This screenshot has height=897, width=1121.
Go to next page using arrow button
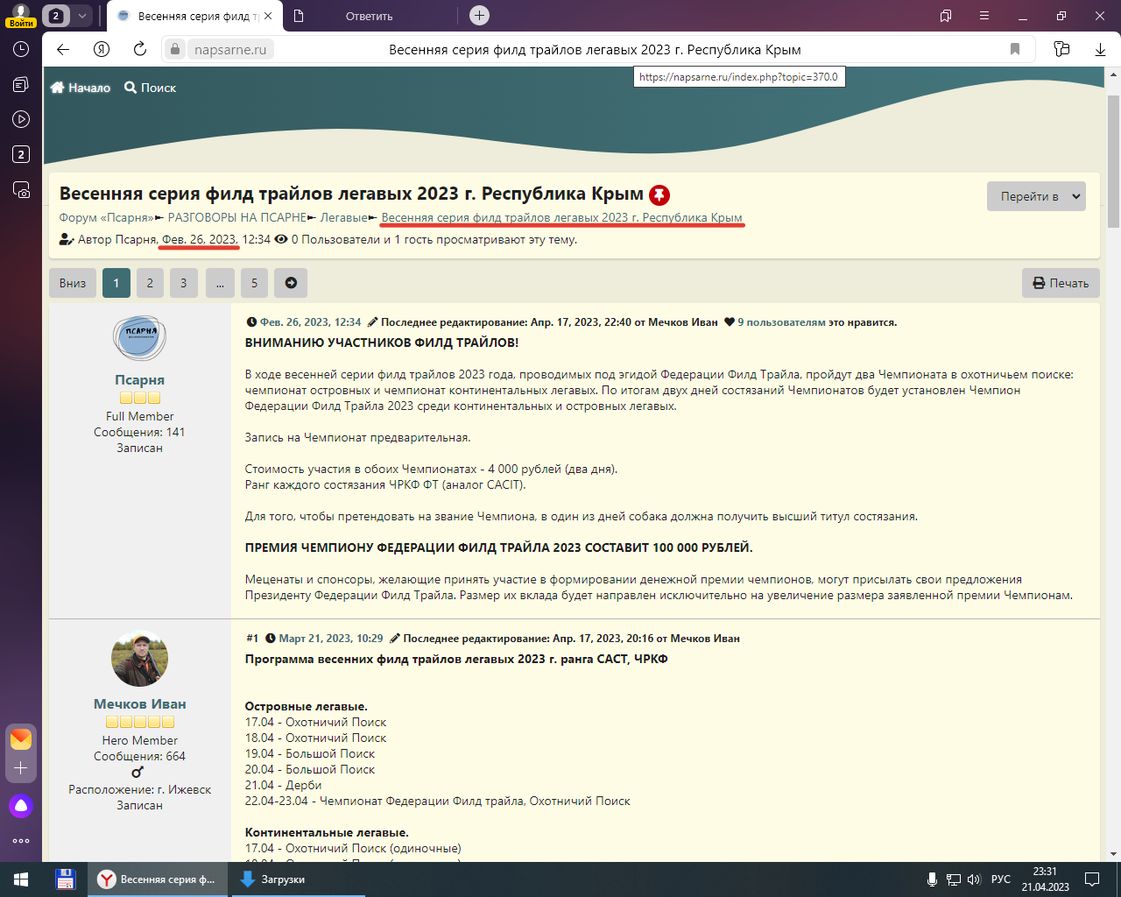(x=291, y=283)
